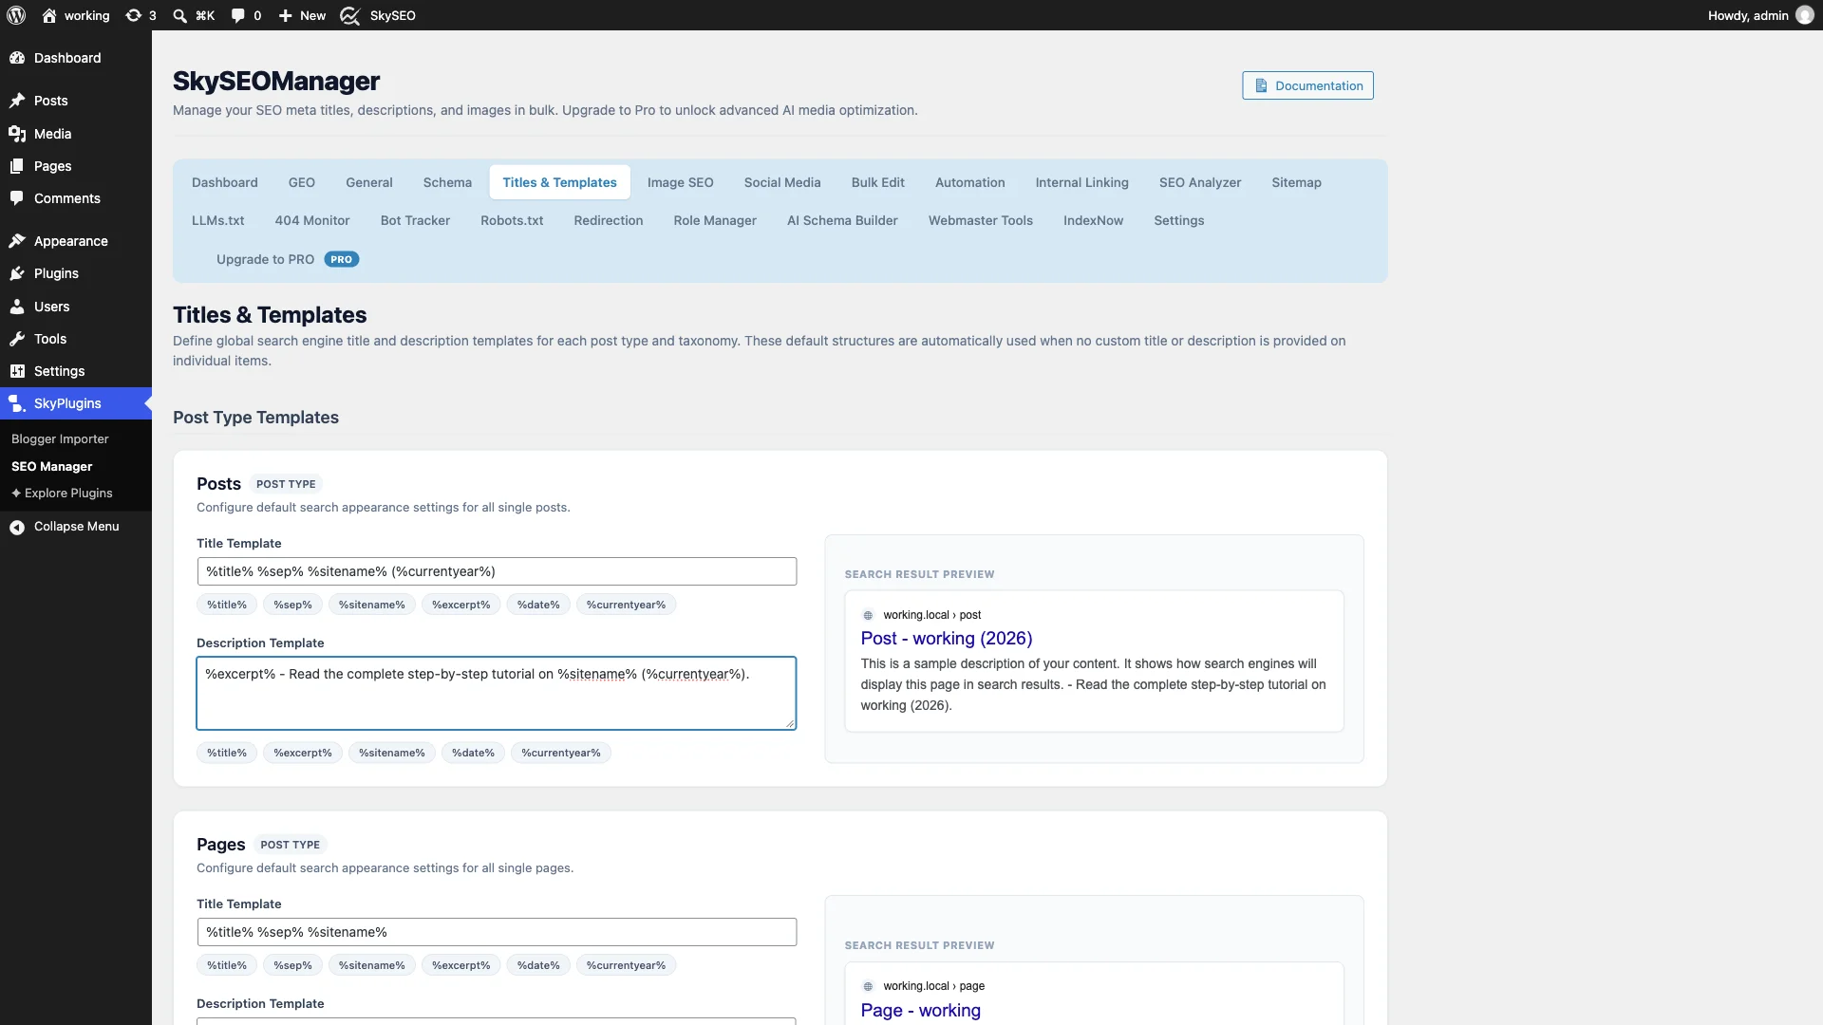Click the Page - working preview title

(921, 1011)
